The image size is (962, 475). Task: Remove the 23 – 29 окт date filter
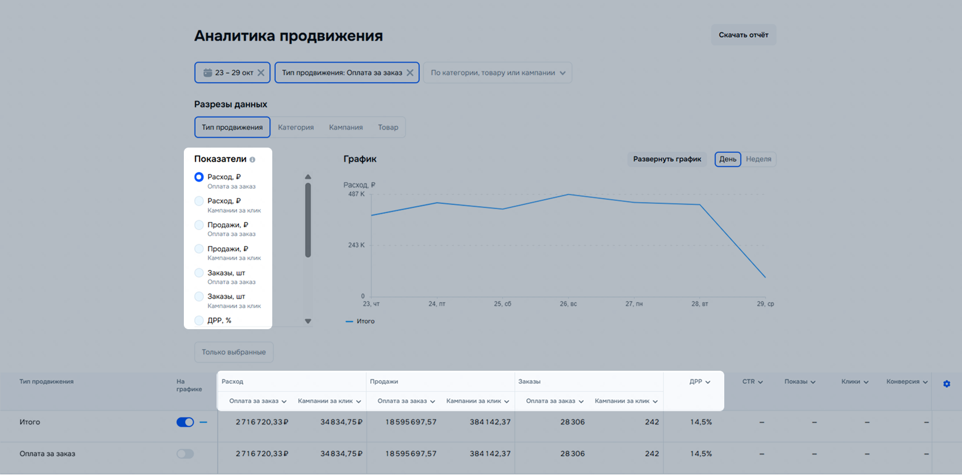[x=261, y=73]
